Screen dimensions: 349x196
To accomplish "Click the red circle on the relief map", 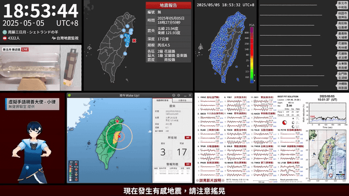I will pos(330,175).
